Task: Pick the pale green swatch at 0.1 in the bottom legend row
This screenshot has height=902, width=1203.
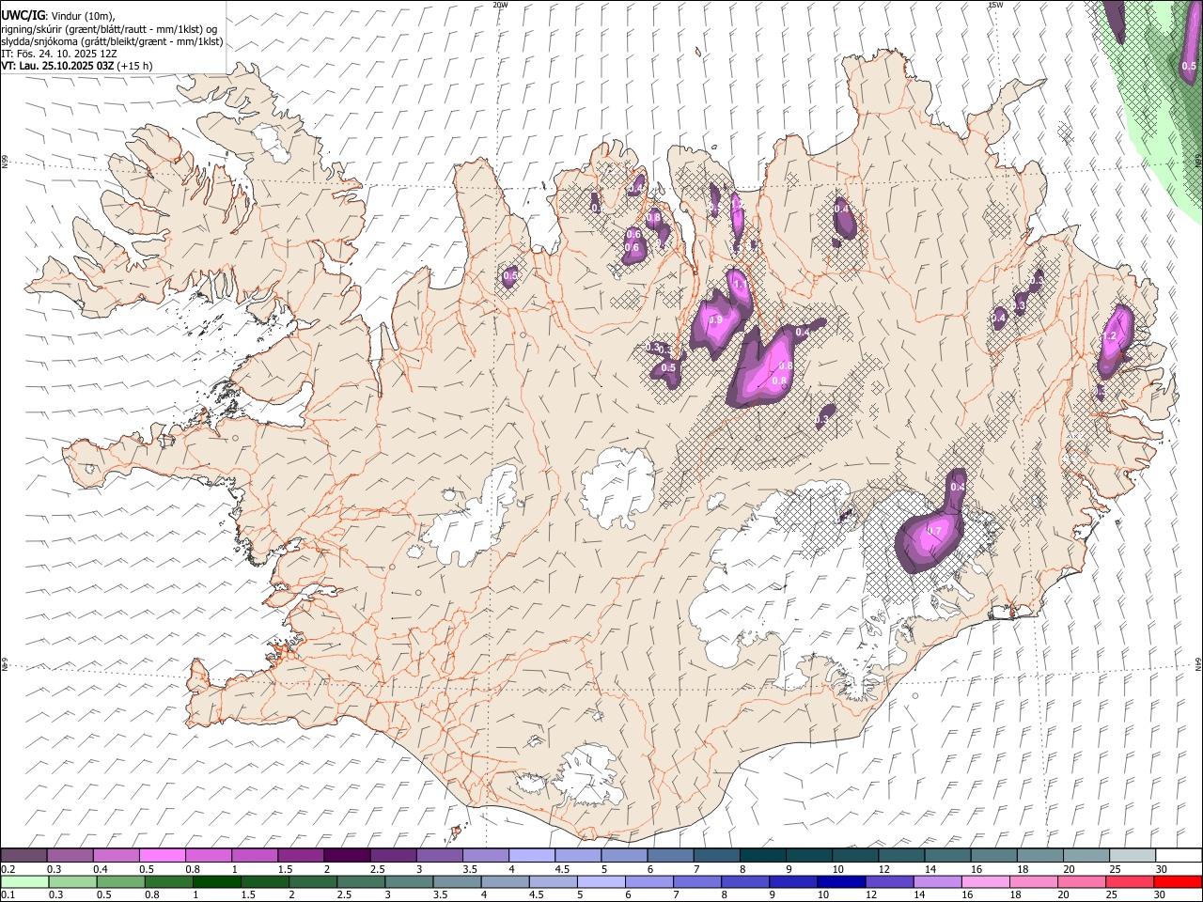Action: click(x=24, y=881)
